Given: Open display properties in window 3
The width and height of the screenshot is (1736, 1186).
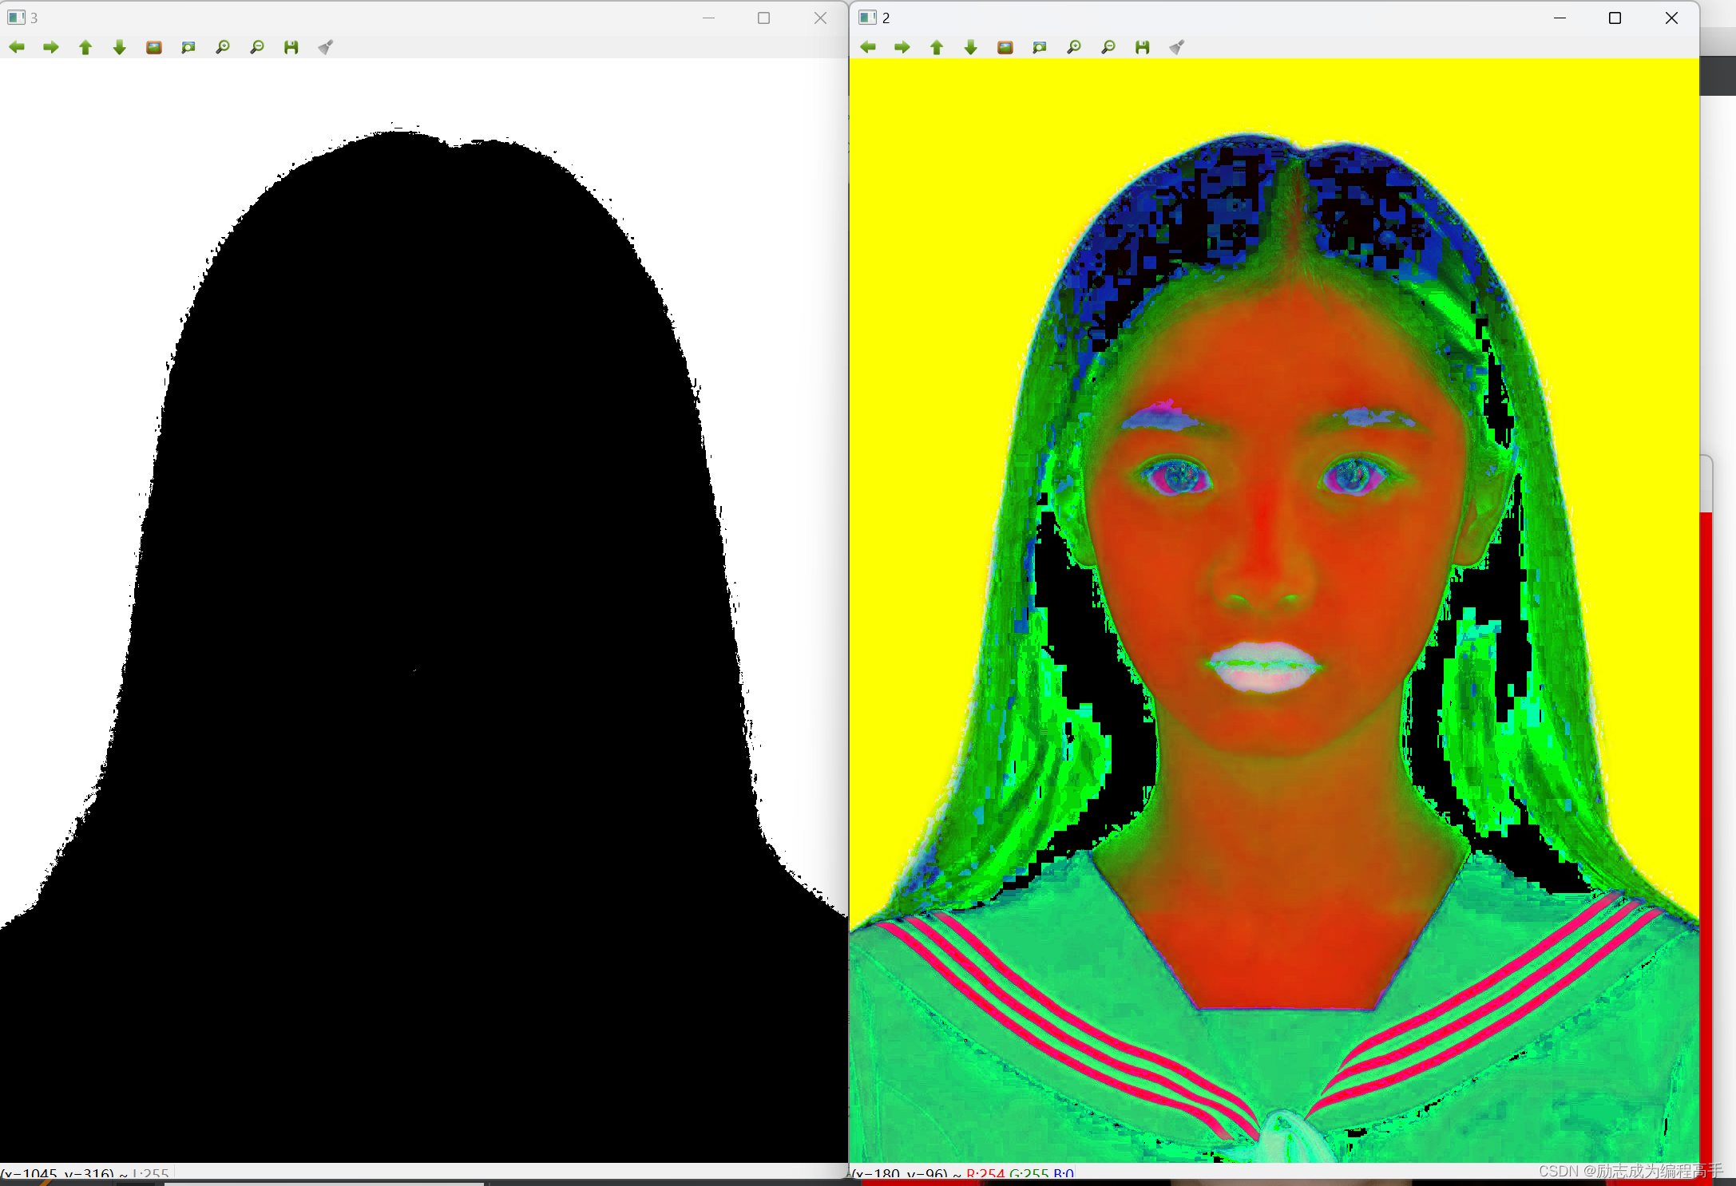Looking at the screenshot, I should [x=325, y=47].
